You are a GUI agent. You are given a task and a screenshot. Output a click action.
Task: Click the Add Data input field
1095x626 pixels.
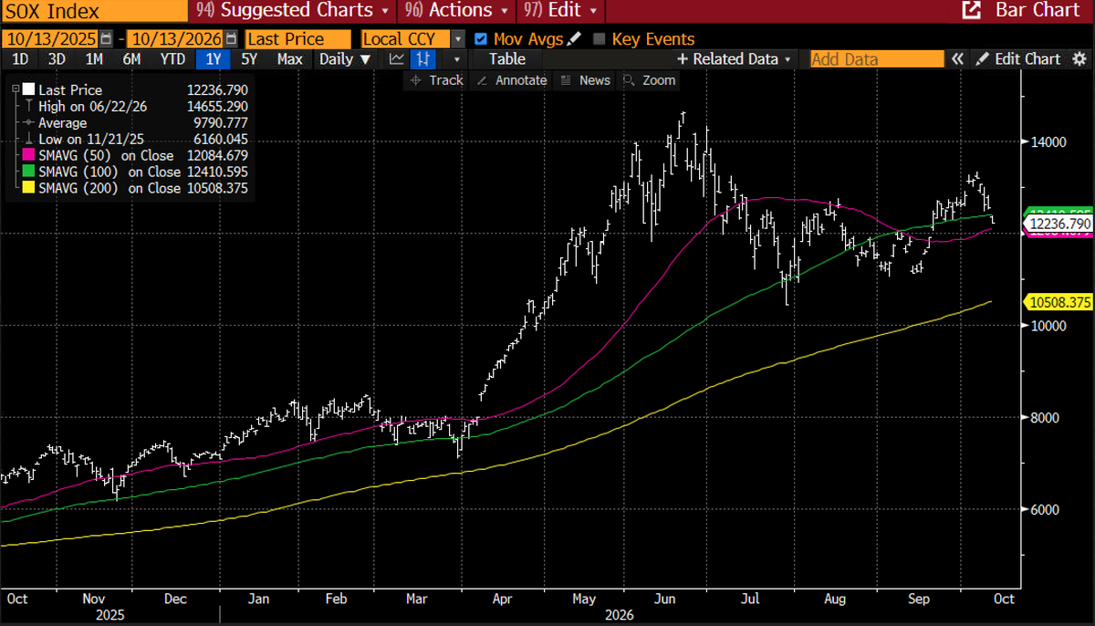[x=877, y=59]
